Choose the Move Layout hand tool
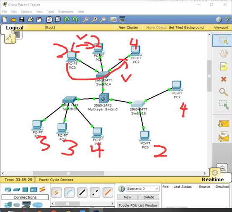The width and height of the screenshot is (232, 212). click(x=224, y=53)
